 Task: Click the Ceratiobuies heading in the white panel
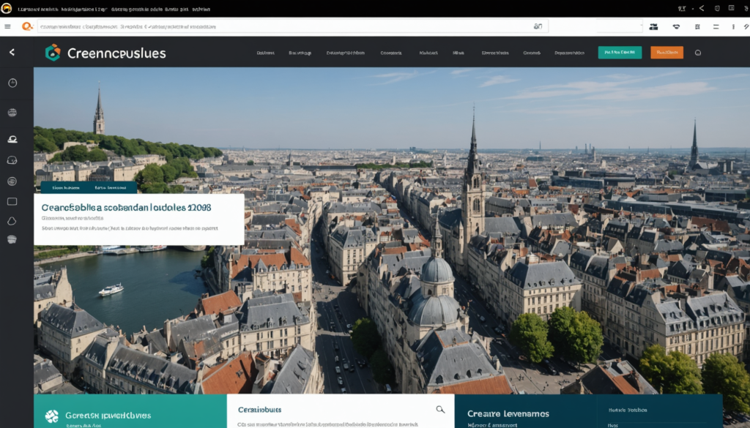(x=260, y=410)
